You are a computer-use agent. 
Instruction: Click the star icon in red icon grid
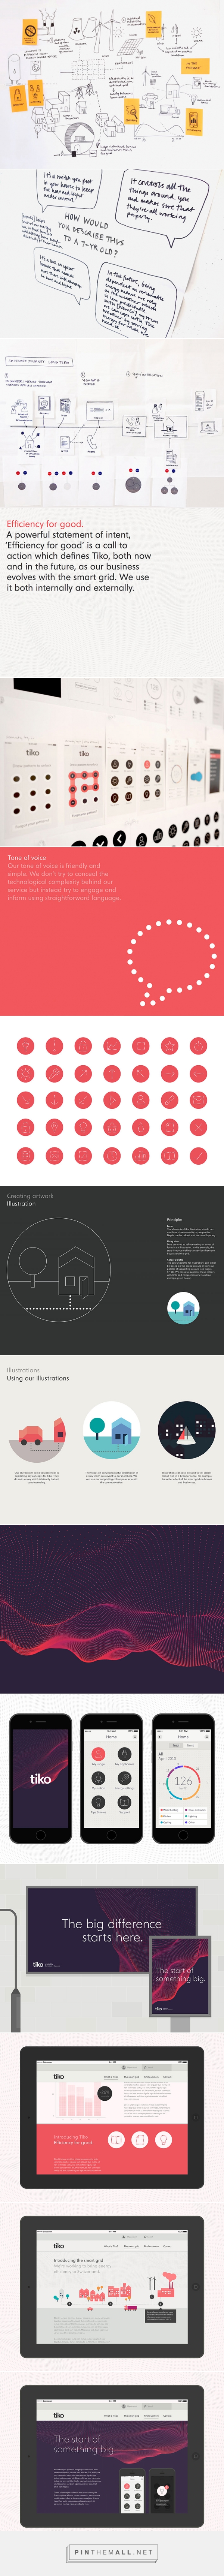coord(169,1045)
